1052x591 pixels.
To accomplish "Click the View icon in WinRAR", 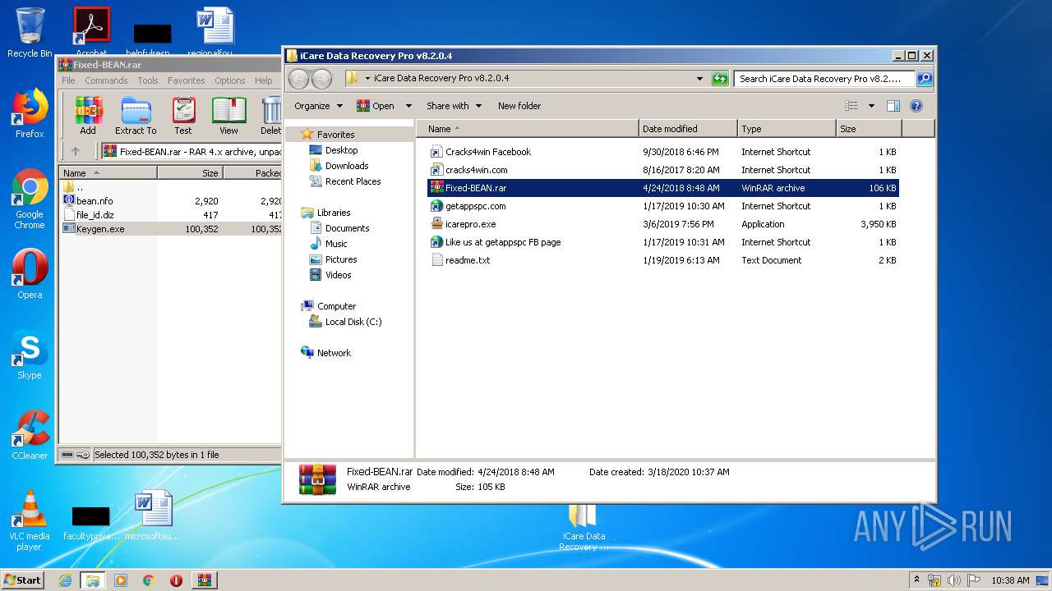I will pyautogui.click(x=228, y=115).
